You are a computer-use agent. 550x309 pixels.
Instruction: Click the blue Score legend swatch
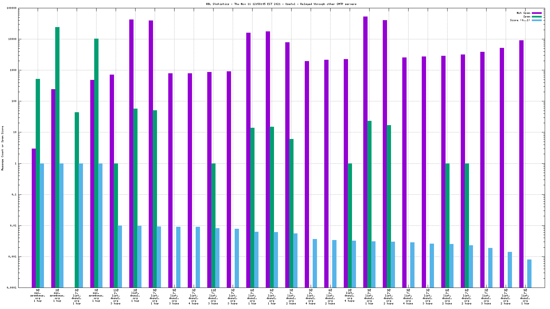536,20
